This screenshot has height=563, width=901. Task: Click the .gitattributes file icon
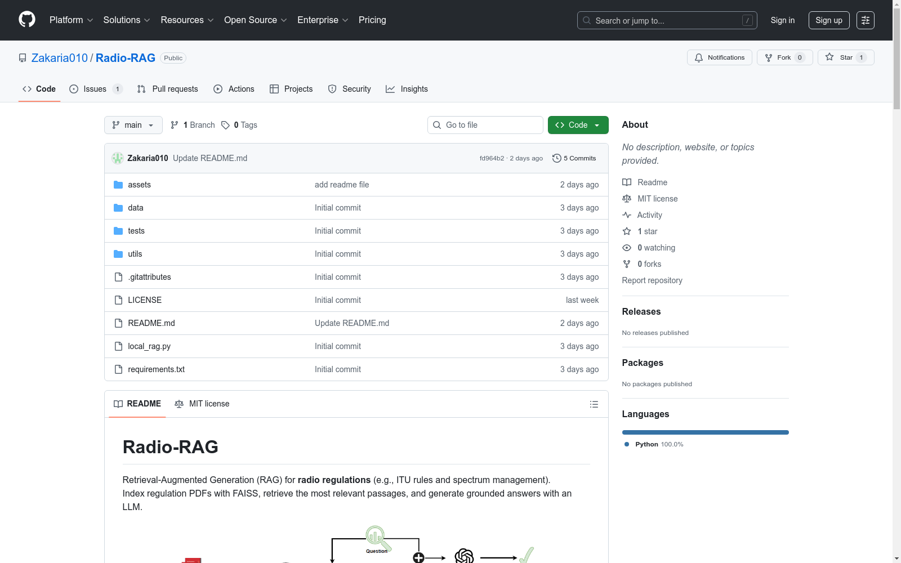[x=118, y=277]
